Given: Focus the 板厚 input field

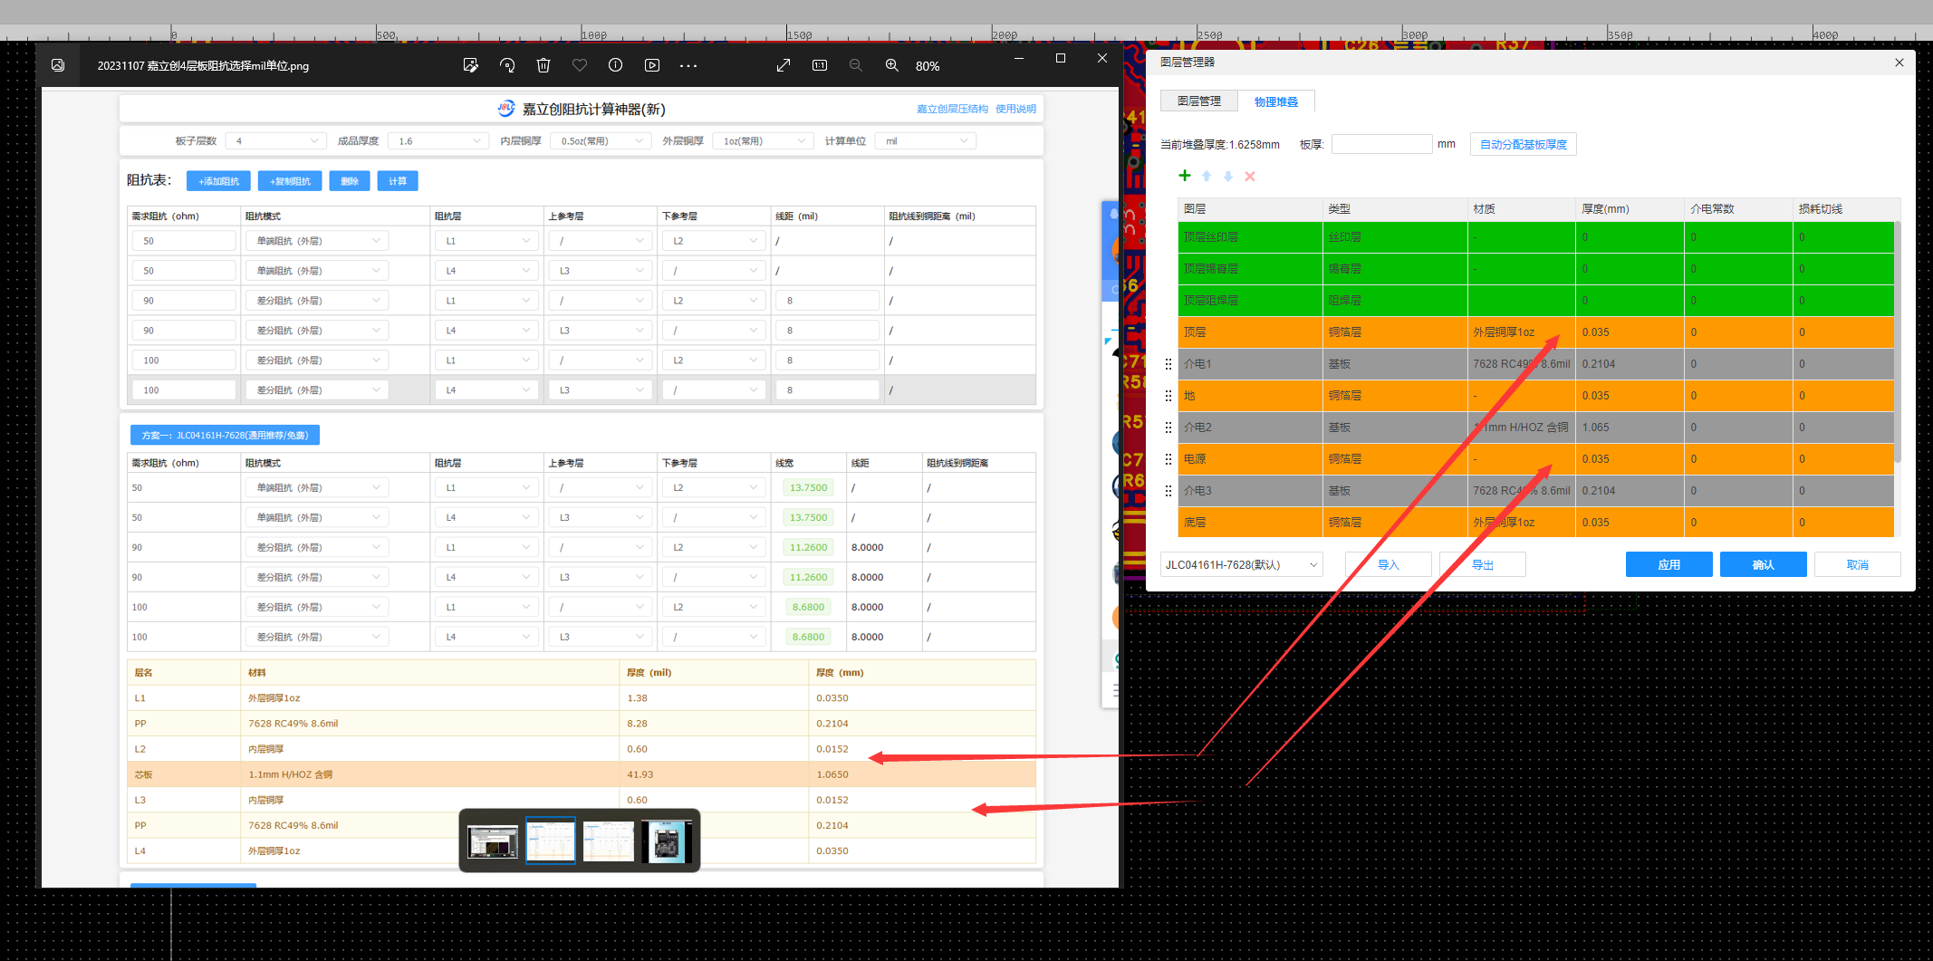Looking at the screenshot, I should tap(1381, 144).
